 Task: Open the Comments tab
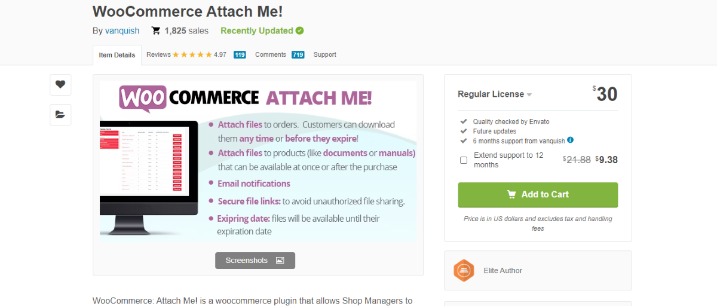click(271, 54)
